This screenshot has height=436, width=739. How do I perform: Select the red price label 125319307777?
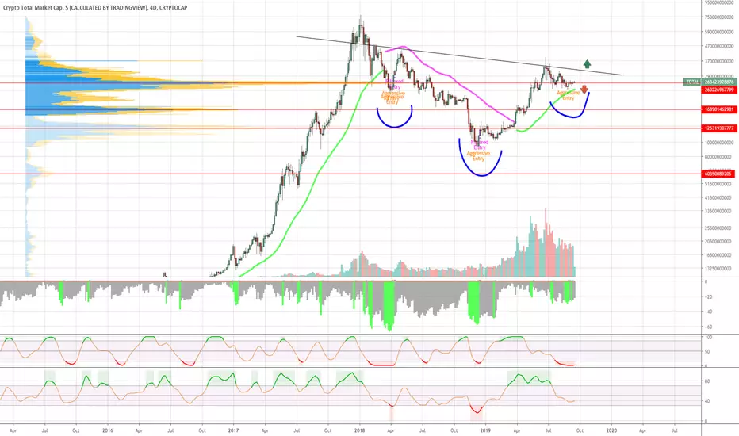click(x=719, y=128)
